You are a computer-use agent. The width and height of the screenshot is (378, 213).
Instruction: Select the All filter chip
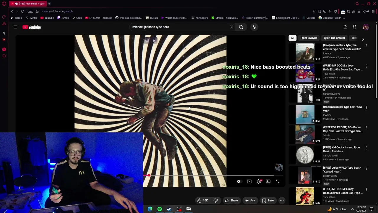(x=292, y=38)
